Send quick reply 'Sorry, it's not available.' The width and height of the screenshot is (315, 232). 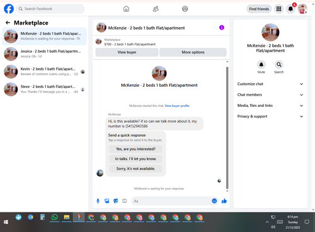pos(135,168)
